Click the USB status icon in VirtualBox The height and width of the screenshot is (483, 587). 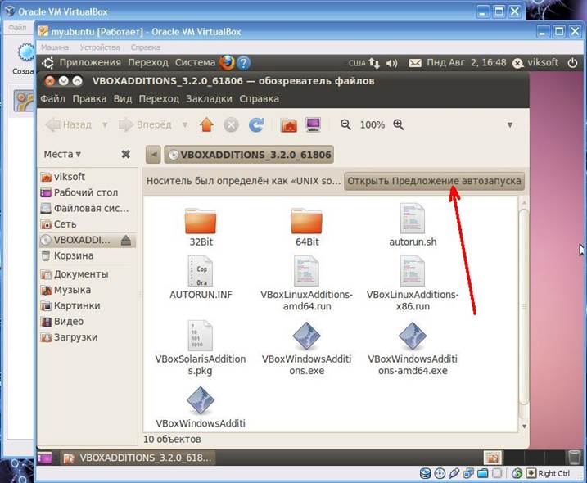coord(454,474)
